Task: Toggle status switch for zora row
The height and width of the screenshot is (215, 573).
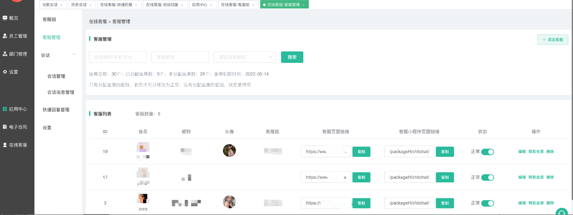Action: tap(487, 203)
